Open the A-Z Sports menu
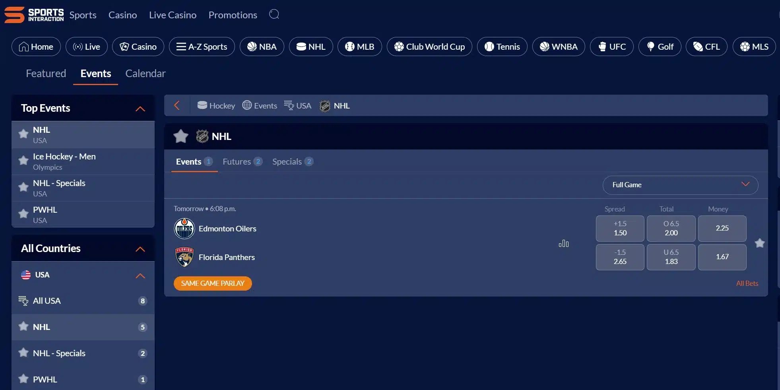This screenshot has height=390, width=780. tap(202, 47)
